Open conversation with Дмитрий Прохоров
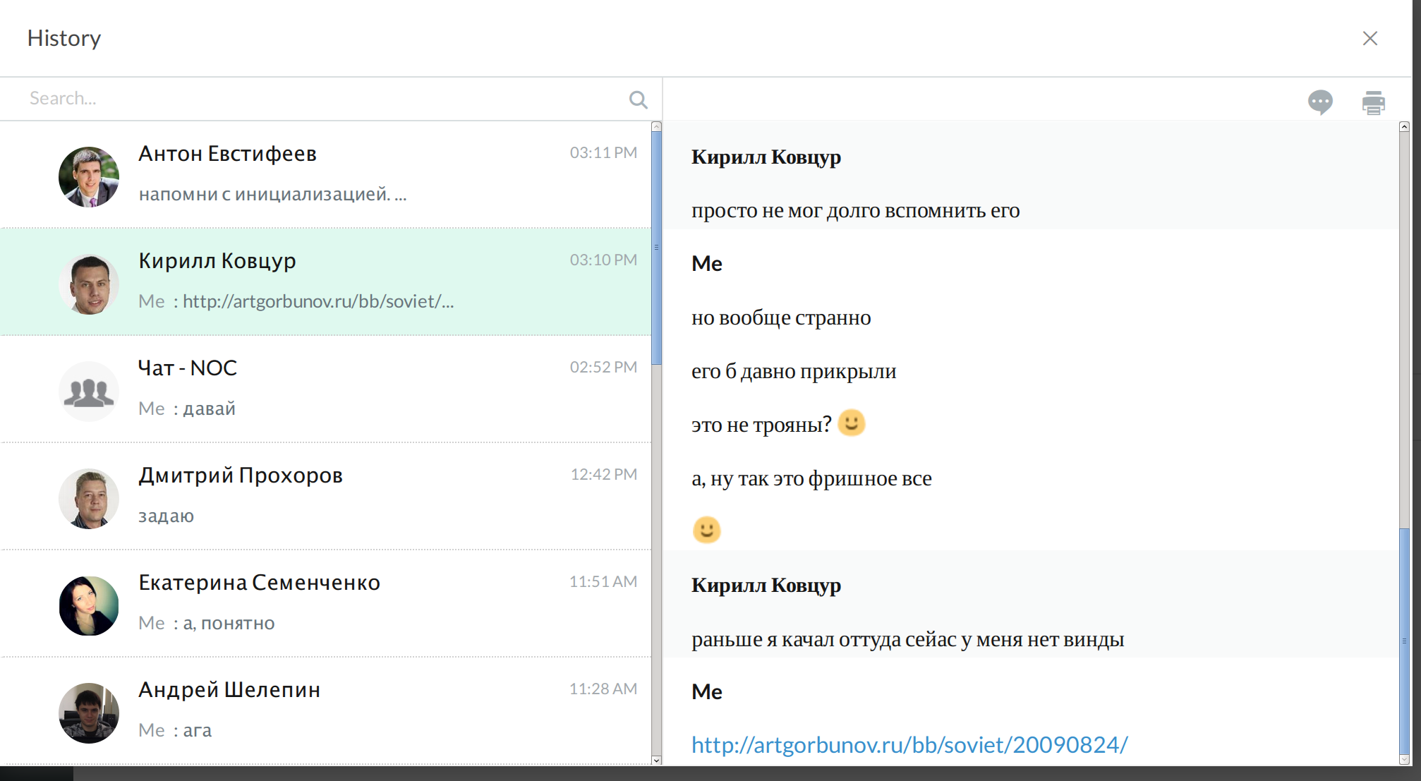Viewport: 1421px width, 781px height. [325, 496]
